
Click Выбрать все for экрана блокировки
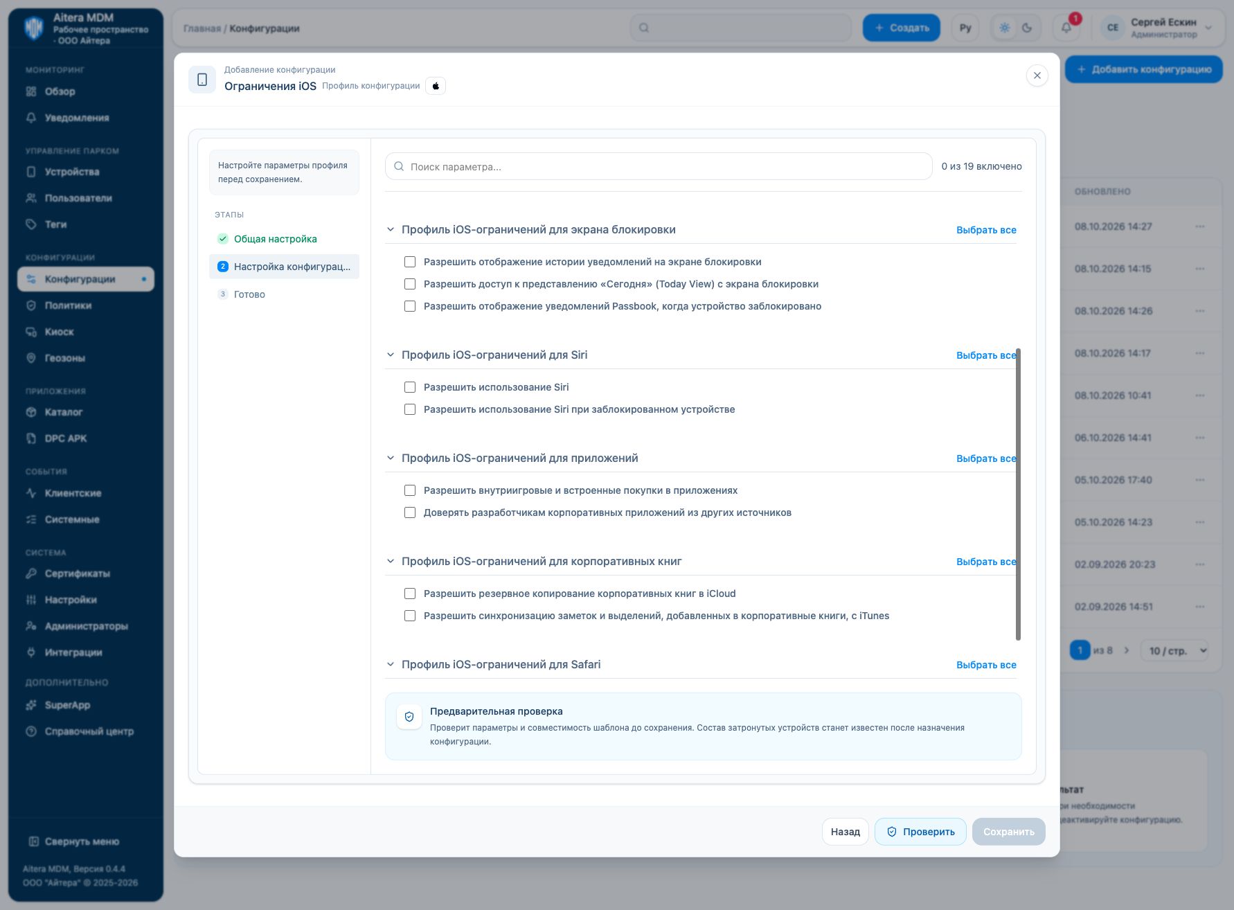click(986, 230)
